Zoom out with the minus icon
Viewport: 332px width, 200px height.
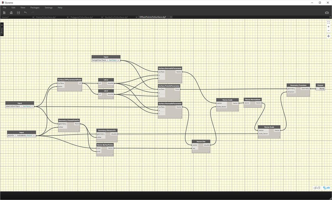(x=328, y=31)
